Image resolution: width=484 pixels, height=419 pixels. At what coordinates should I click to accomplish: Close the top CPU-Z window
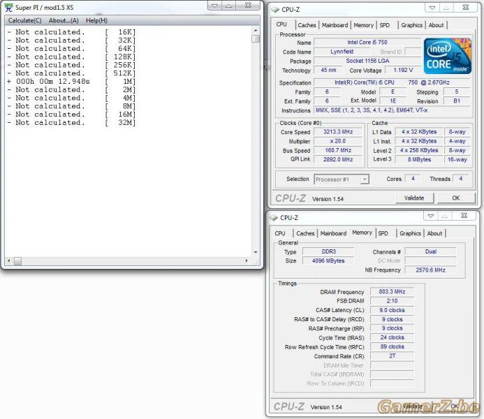tap(466, 8)
